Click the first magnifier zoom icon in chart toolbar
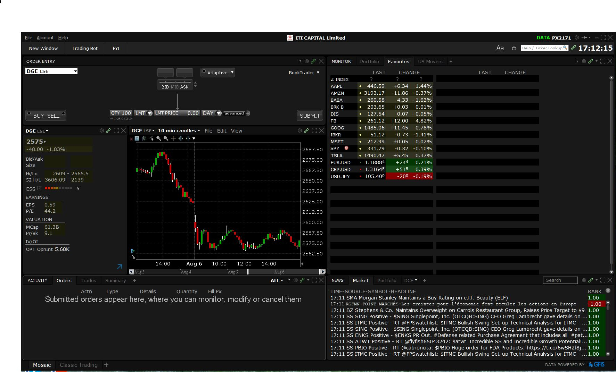This screenshot has width=616, height=372. coord(159,138)
